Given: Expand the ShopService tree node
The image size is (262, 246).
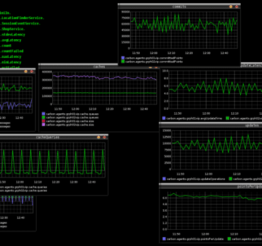Looking at the screenshot, I should coord(12,29).
